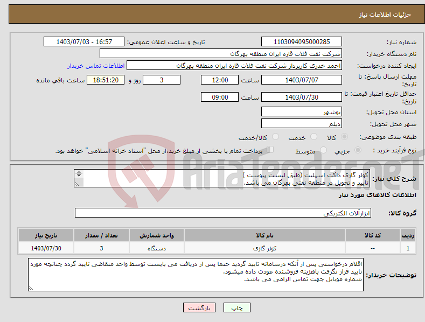Click the تعداد / مقدار column header
Image resolution: width=425 pixels, height=322 pixels.
click(x=101, y=235)
